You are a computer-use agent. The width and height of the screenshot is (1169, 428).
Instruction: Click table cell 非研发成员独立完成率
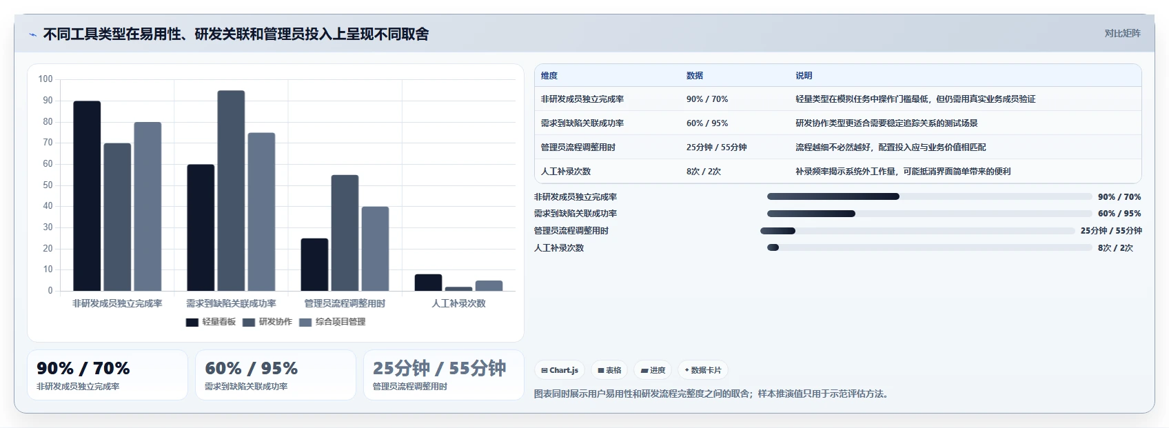click(x=582, y=99)
